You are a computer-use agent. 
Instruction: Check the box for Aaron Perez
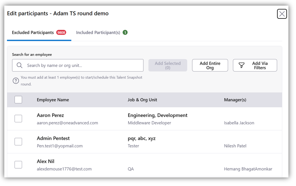coord(18,119)
